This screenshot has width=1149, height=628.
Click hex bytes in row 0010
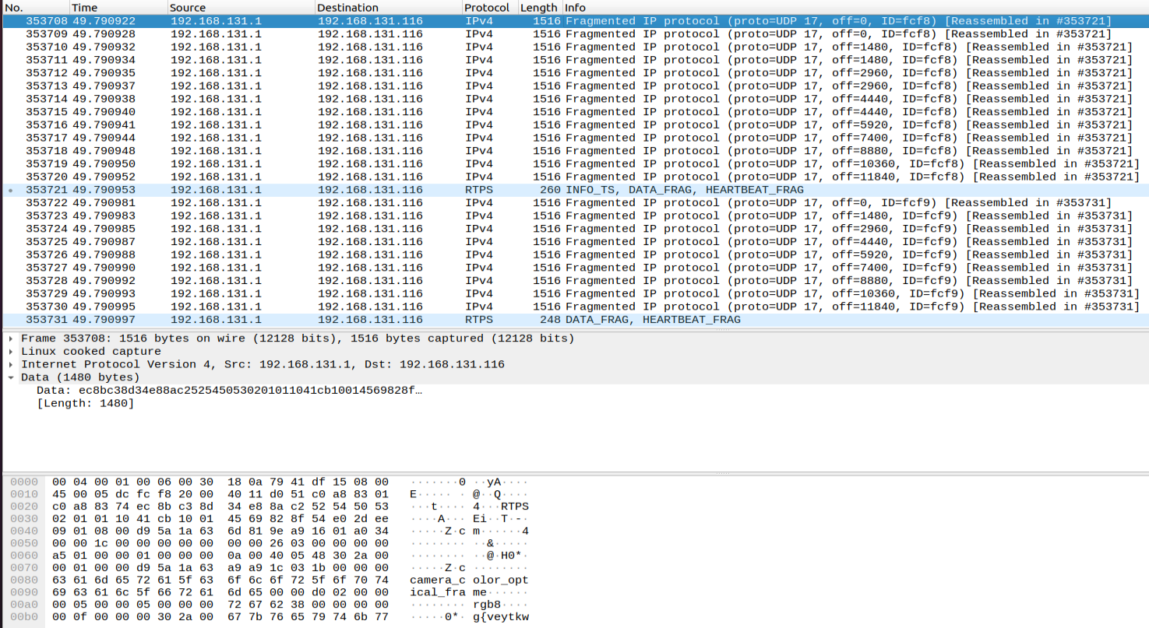(220, 494)
